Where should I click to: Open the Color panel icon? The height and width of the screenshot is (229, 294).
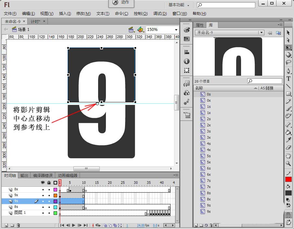(x=186, y=30)
